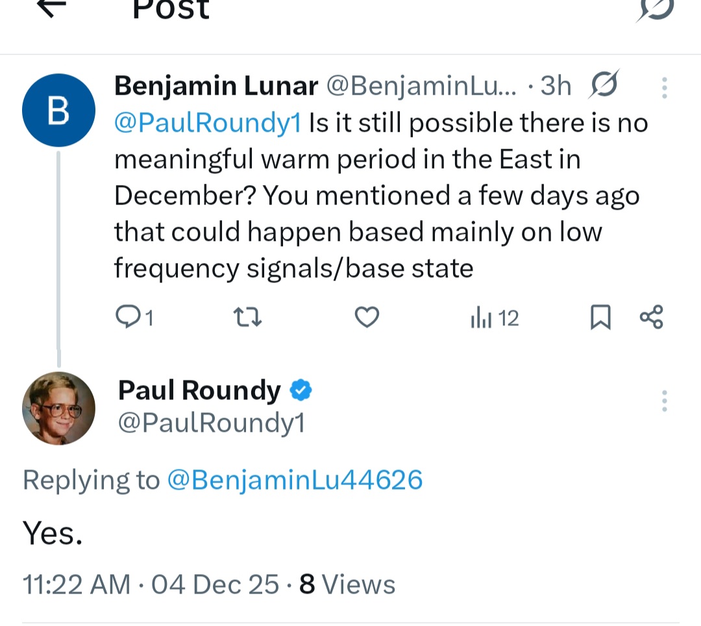
Task: Tap Grok icon beside the 3h timestamp
Action: coord(604,86)
